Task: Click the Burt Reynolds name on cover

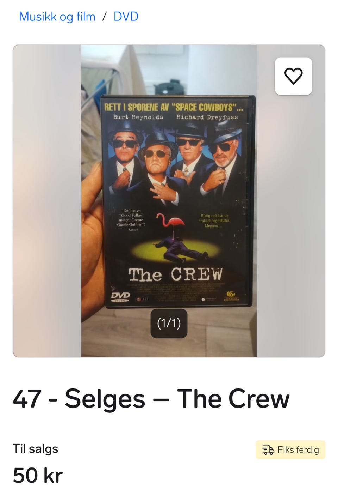Action: click(138, 117)
